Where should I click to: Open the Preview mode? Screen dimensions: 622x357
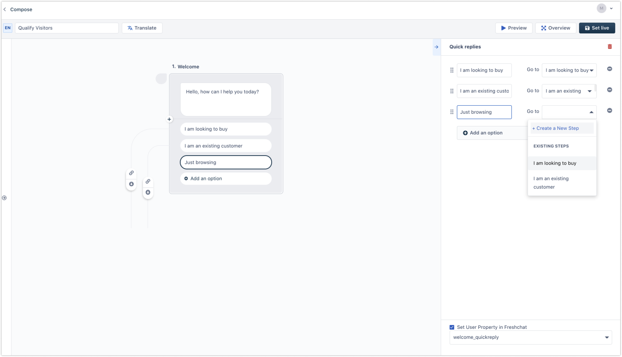coord(514,28)
